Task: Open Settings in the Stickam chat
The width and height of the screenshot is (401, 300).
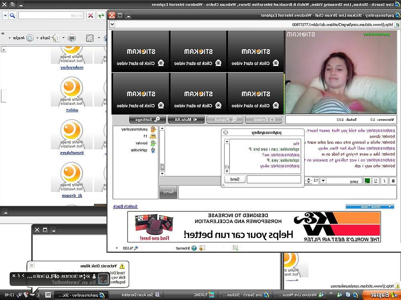Action: (x=148, y=119)
